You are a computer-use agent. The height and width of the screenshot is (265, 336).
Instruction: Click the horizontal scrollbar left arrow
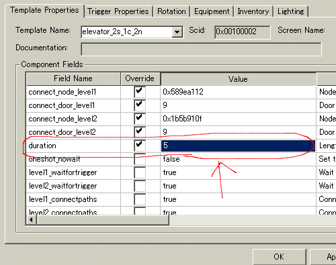32,220
